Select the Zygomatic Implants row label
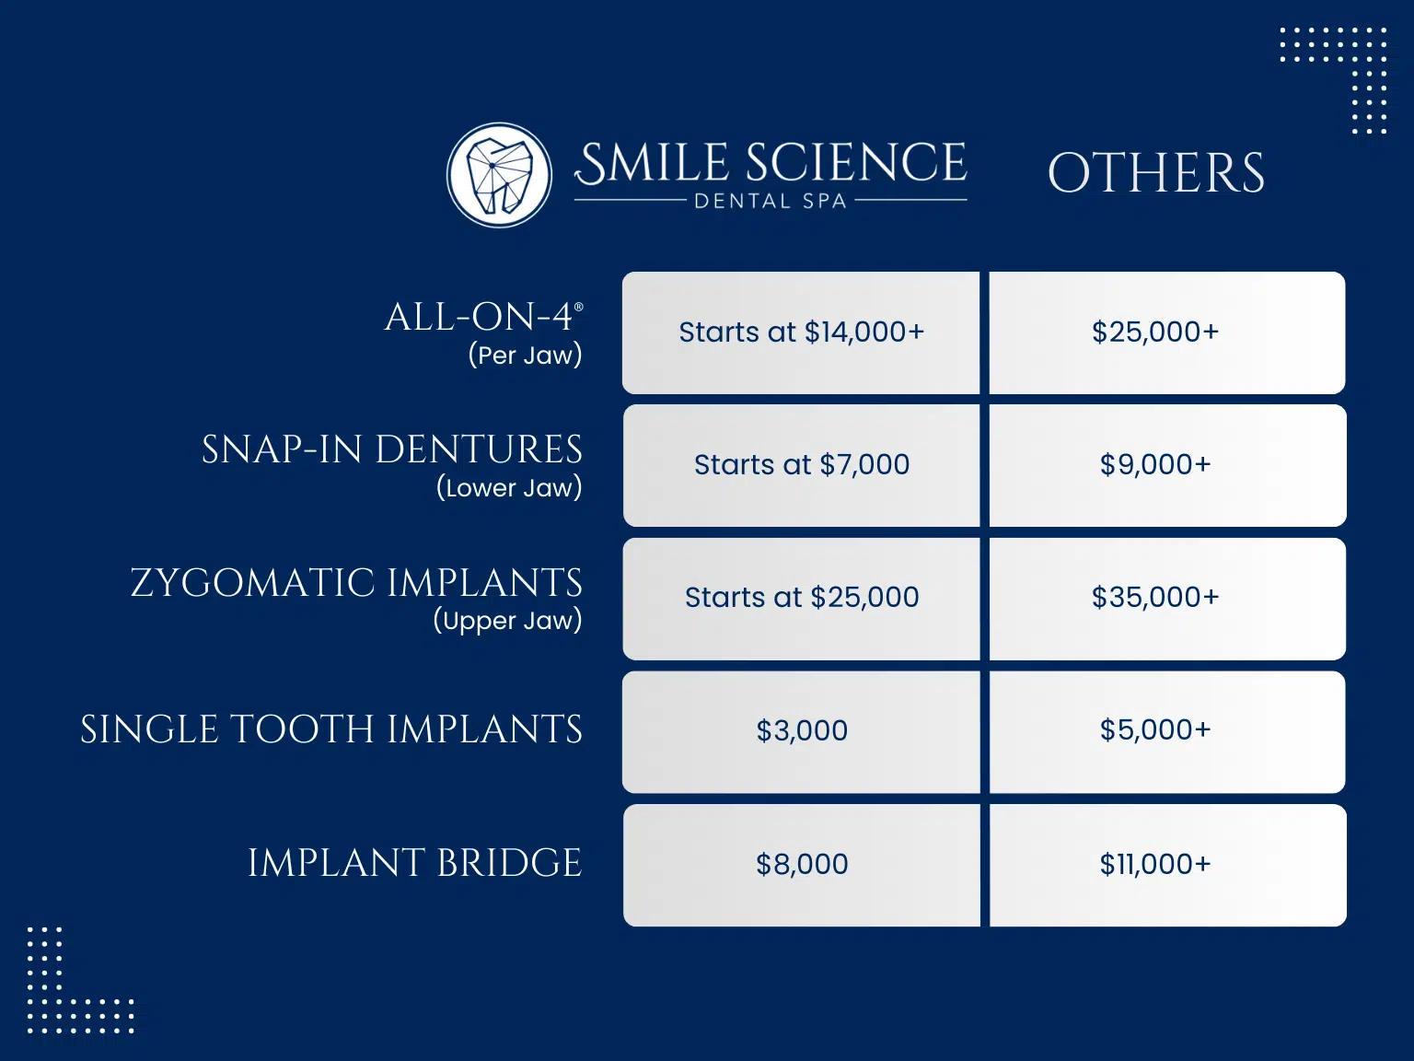 (x=356, y=599)
